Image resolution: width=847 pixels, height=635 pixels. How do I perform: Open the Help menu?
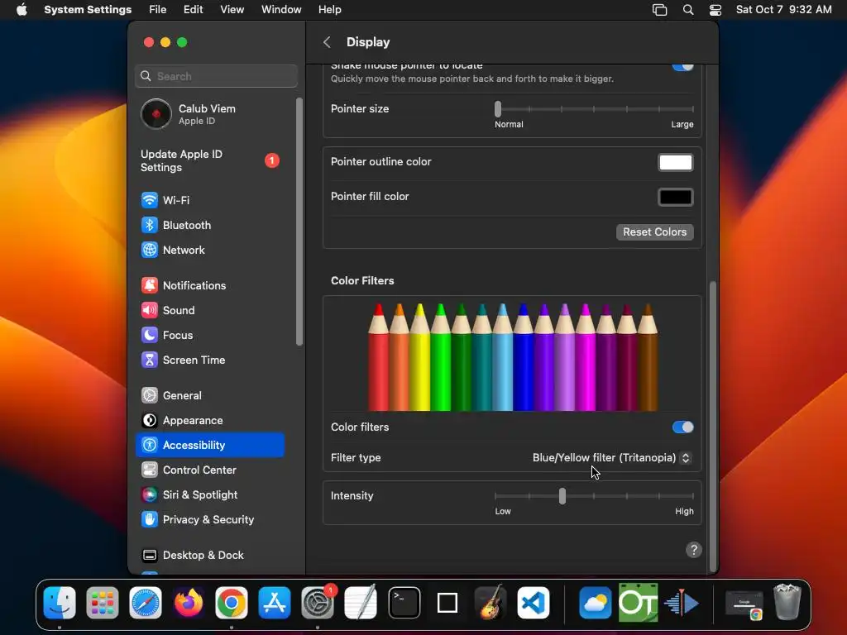click(x=329, y=10)
